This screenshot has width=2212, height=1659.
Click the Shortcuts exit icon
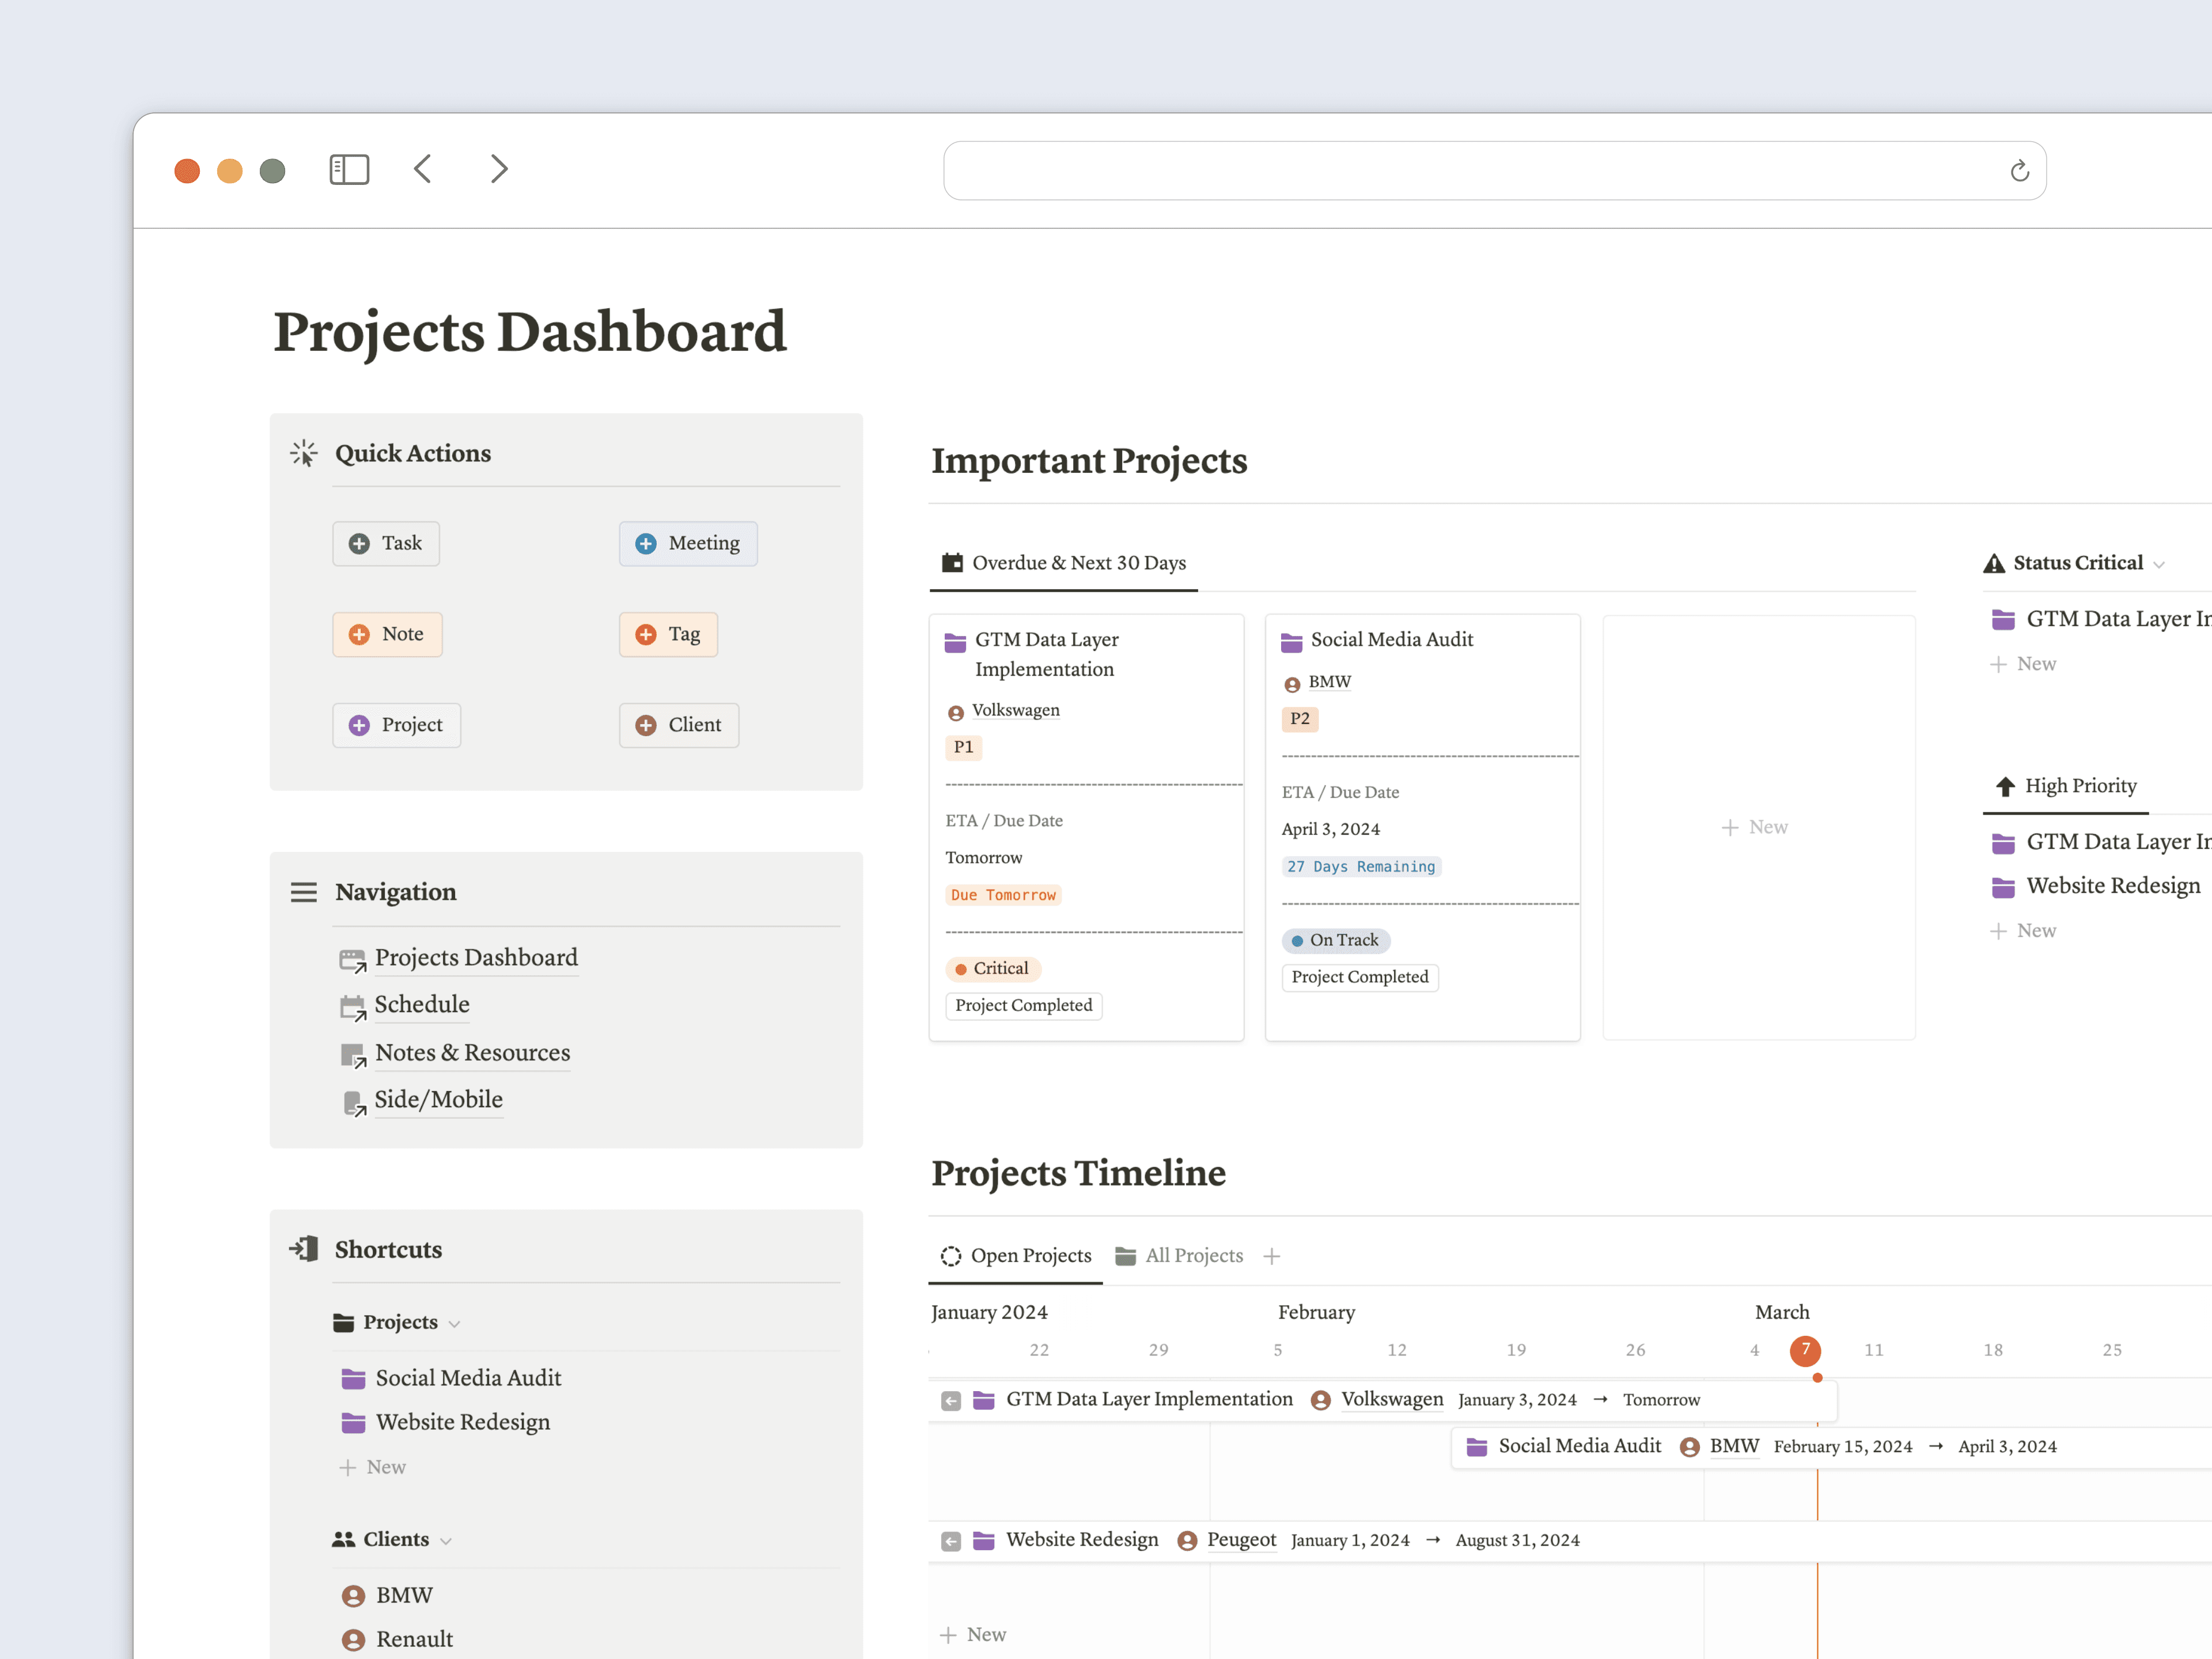(x=303, y=1249)
